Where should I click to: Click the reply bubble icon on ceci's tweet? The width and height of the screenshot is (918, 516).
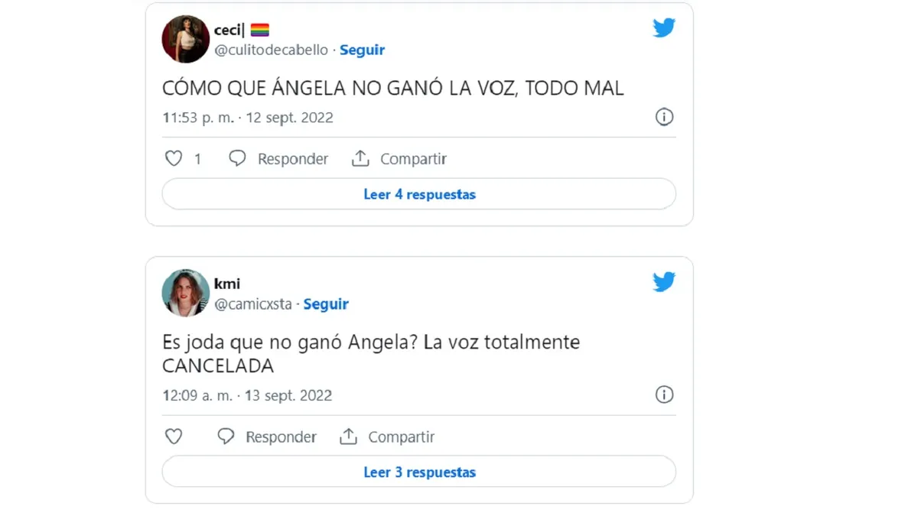click(x=238, y=158)
